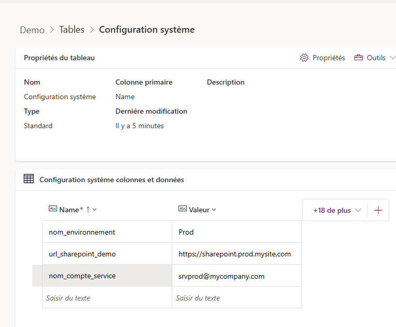Screen dimensions: 396x327
Task: Select the url_sharepoint_demo cell
Action: [x=107, y=254]
